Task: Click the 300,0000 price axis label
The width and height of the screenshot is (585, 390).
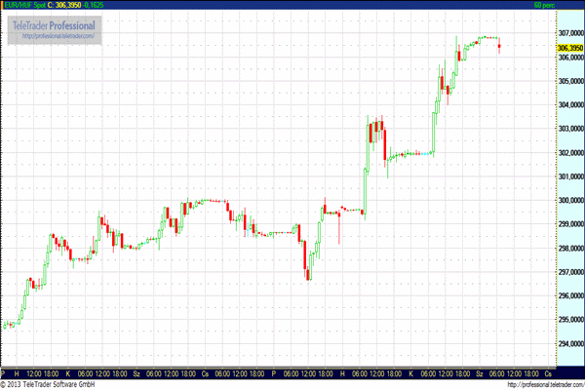Action: (x=569, y=201)
